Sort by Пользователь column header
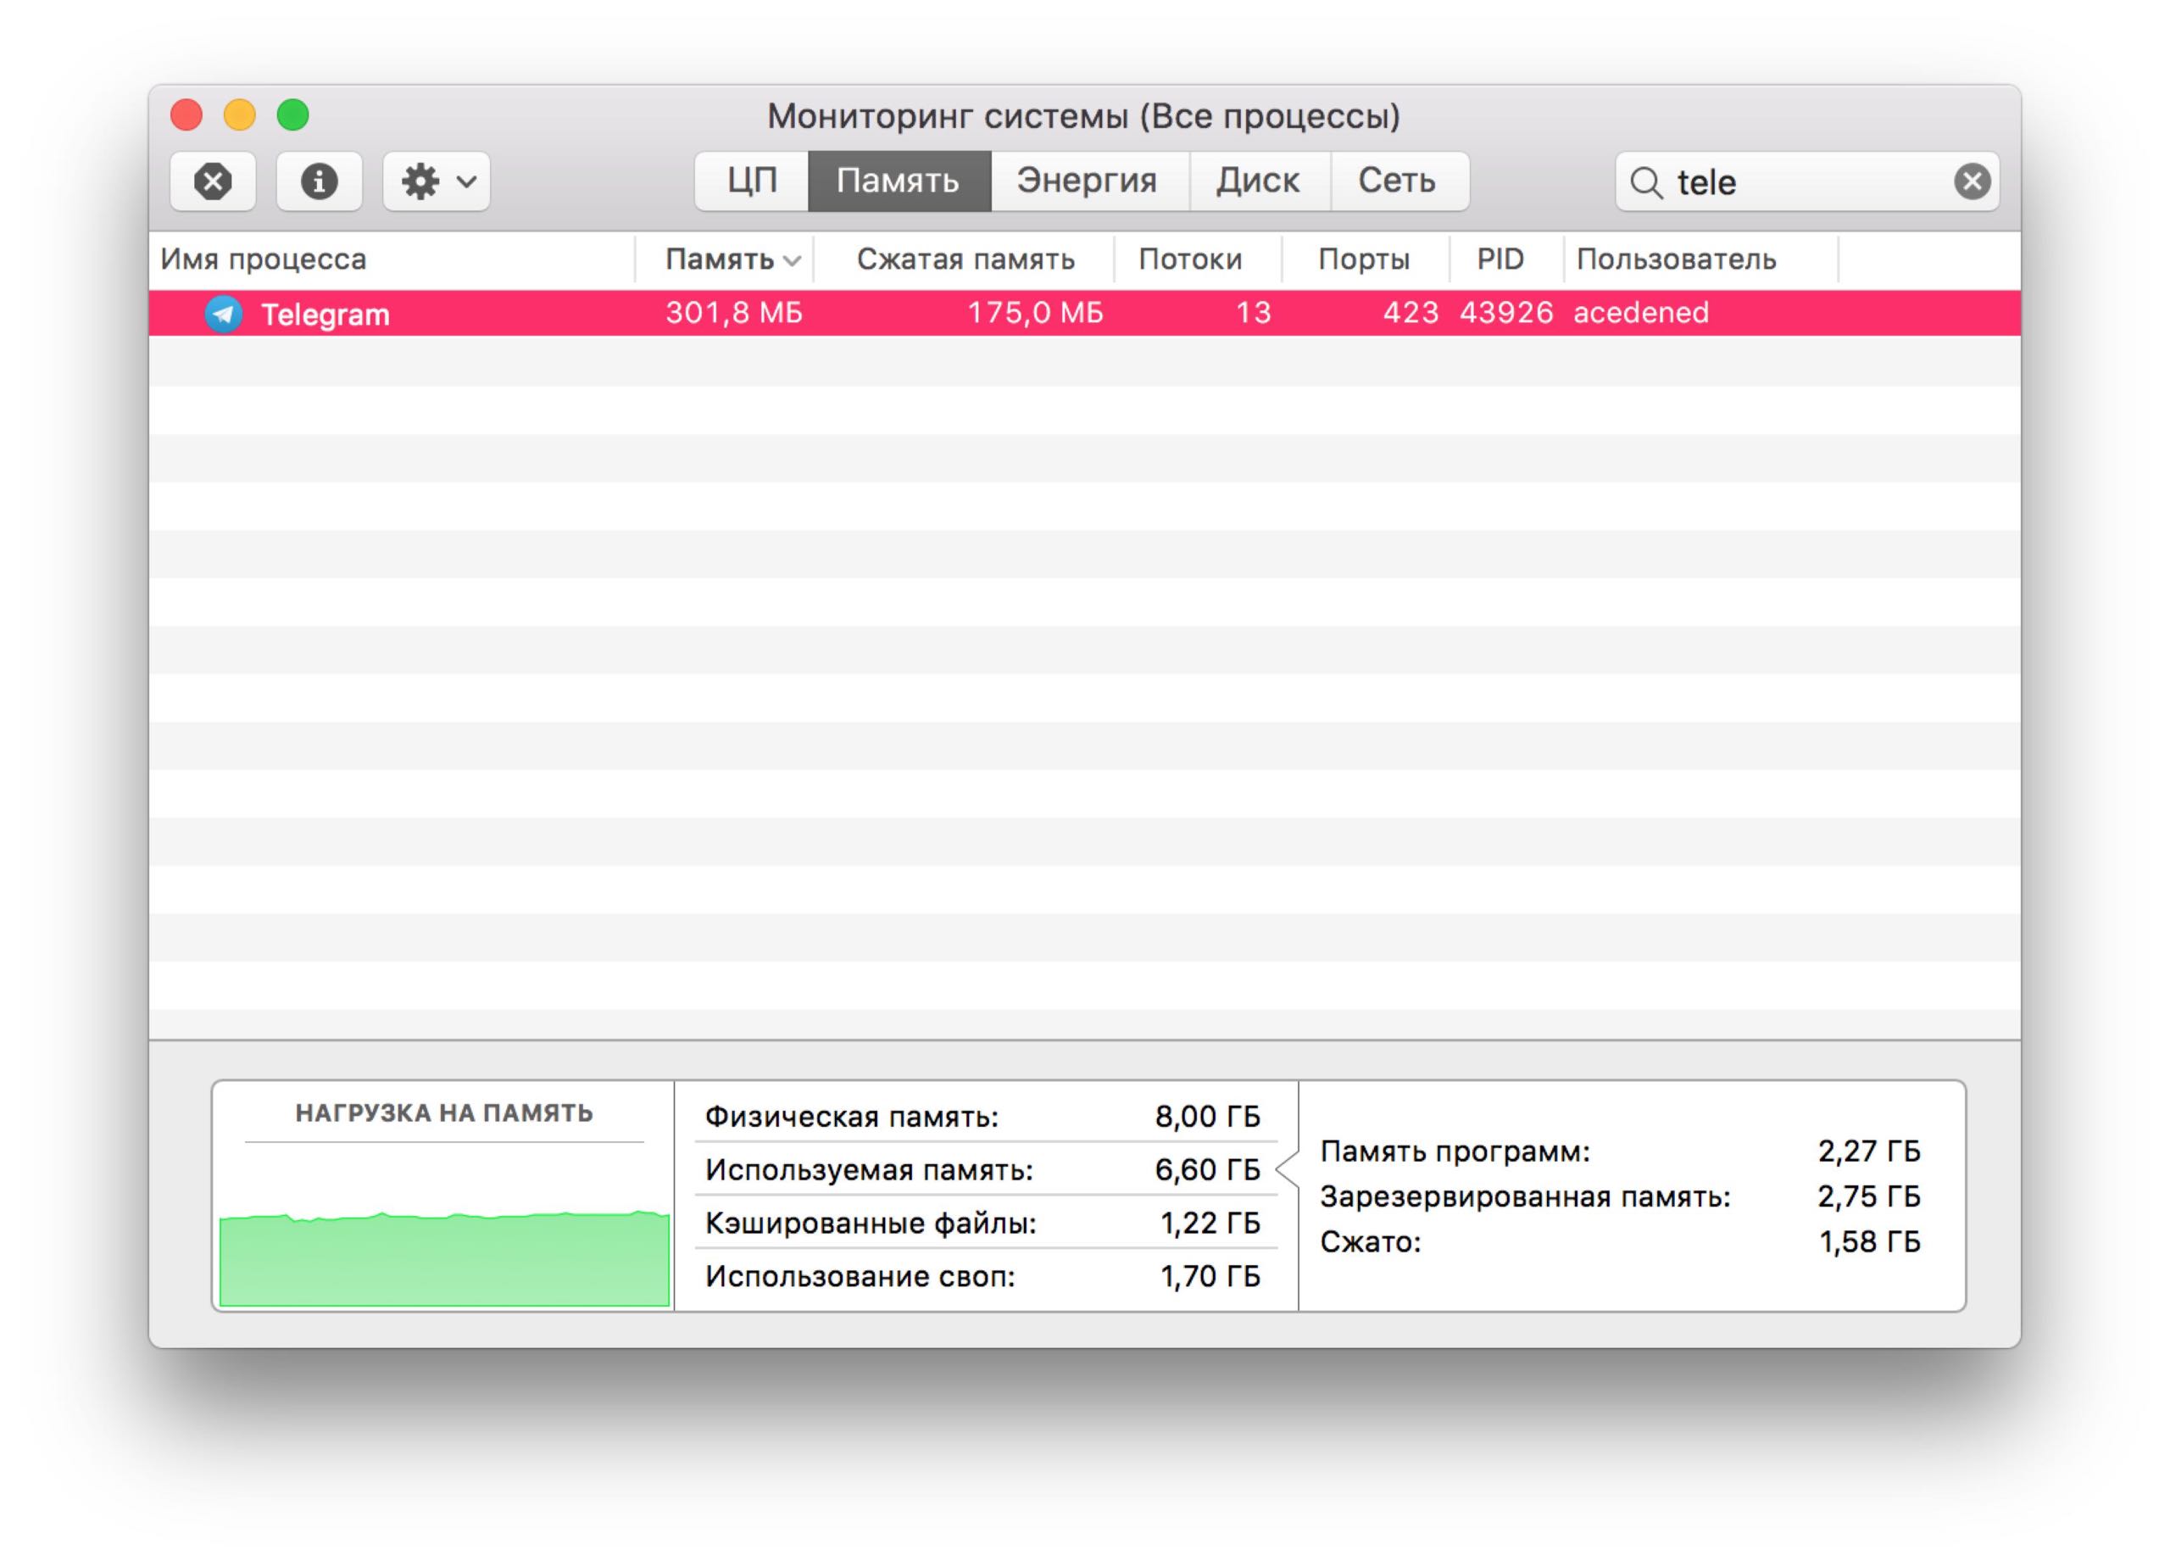 point(1675,259)
